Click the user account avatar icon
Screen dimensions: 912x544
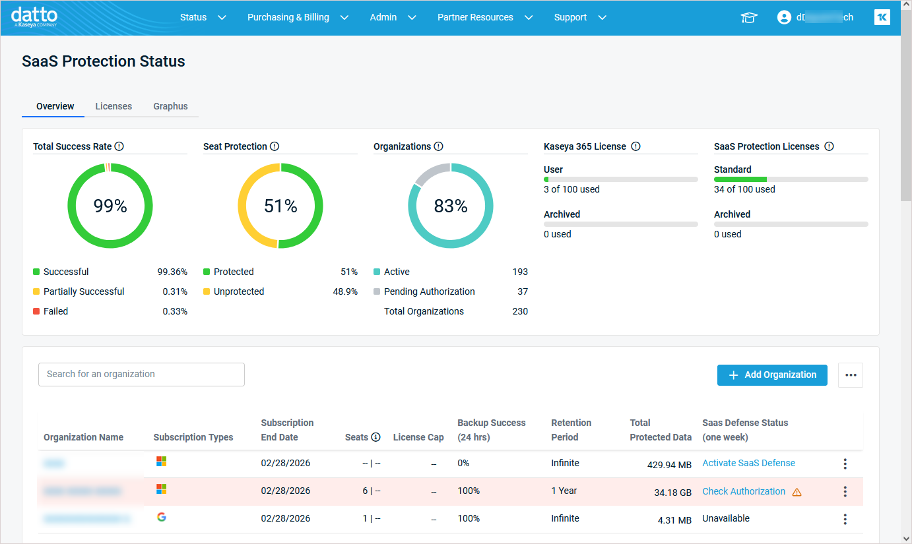784,18
